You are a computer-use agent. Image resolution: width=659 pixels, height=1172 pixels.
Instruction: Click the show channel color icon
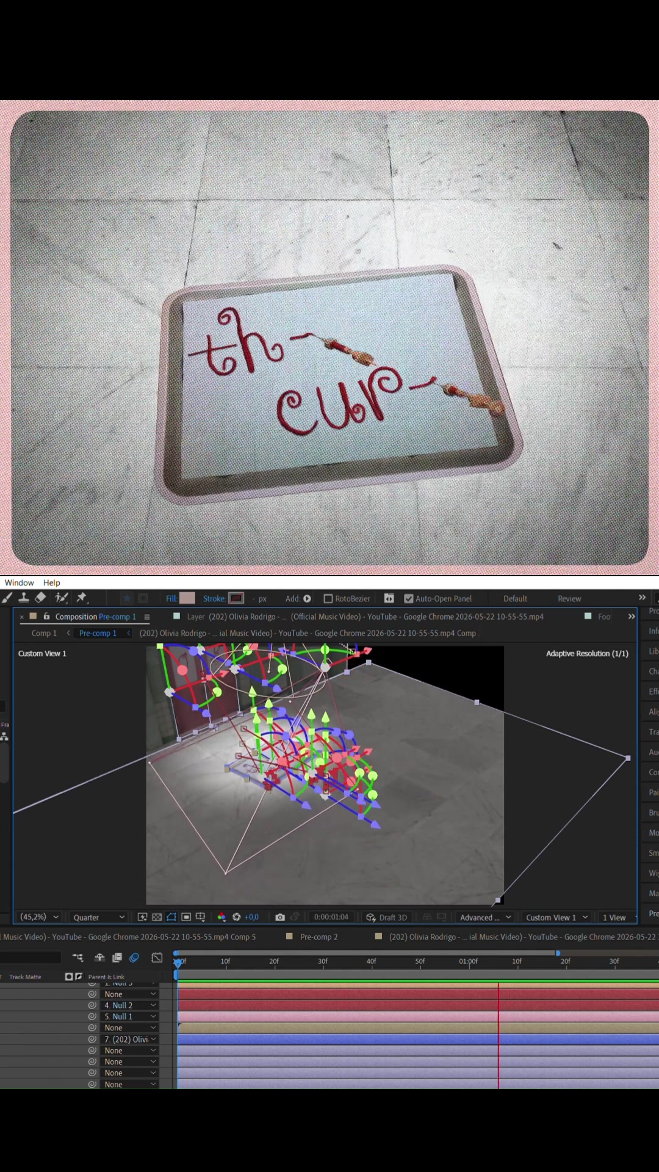(221, 917)
